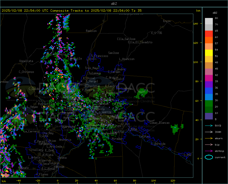The width and height of the screenshot is (228, 184).
Task: Click the 'Clla.El_Cavadito' map label
Action: (x=140, y=42)
